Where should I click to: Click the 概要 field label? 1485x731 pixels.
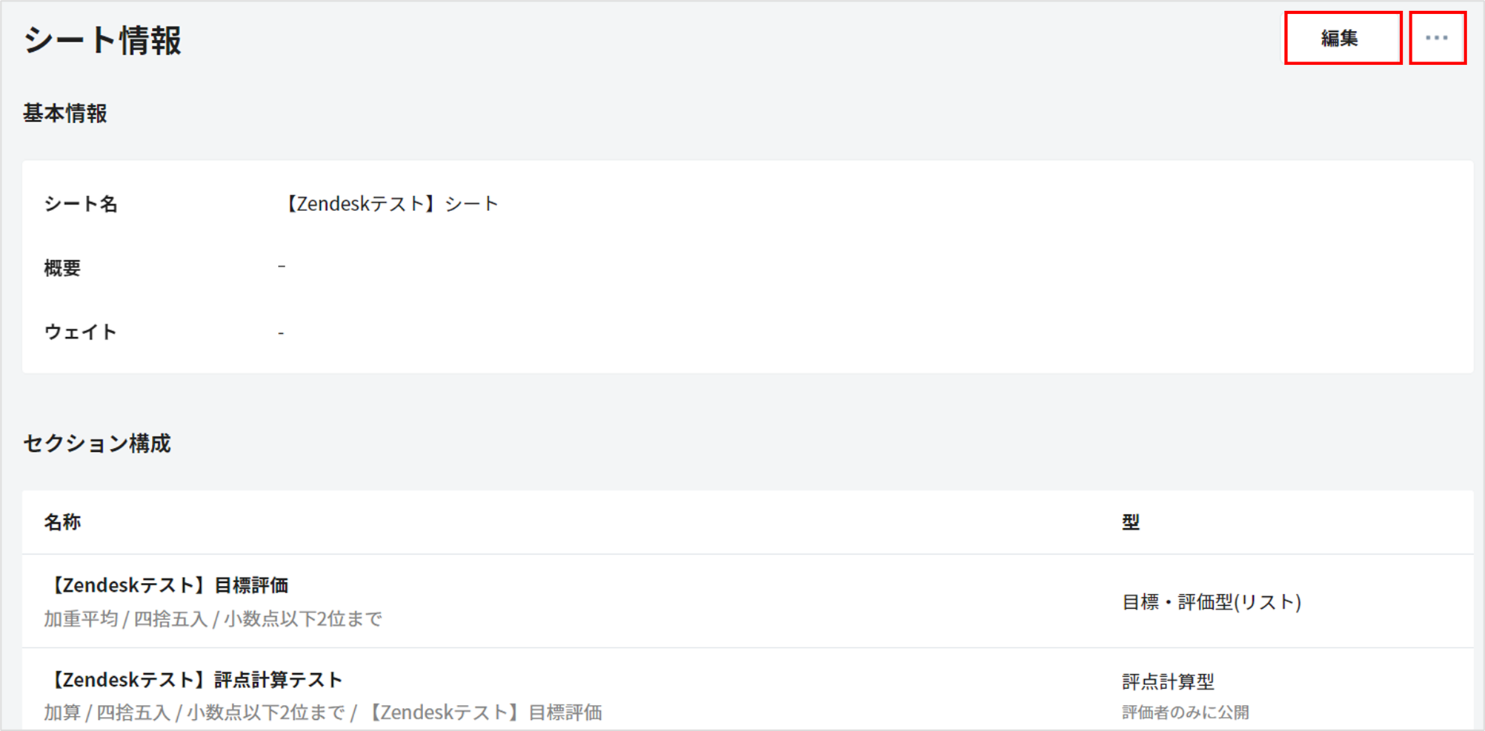62,268
